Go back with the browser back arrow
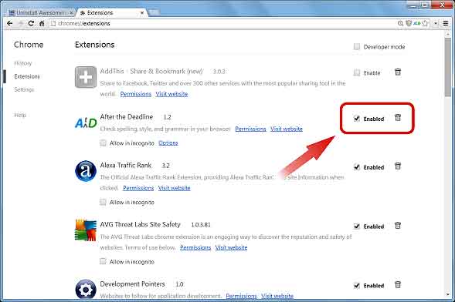Image resolution: width=455 pixels, height=302 pixels. click(10, 23)
